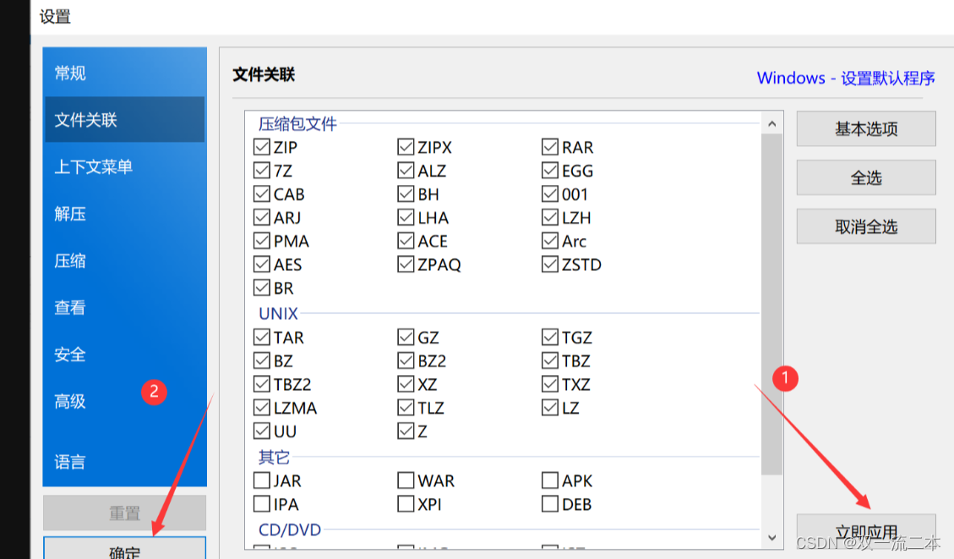Open the 安全 settings tab

click(x=125, y=355)
